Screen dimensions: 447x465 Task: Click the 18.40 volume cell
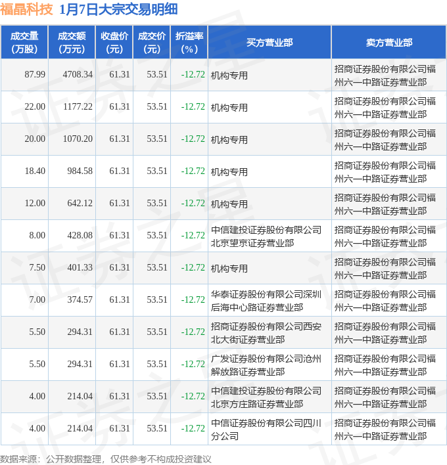point(35,171)
